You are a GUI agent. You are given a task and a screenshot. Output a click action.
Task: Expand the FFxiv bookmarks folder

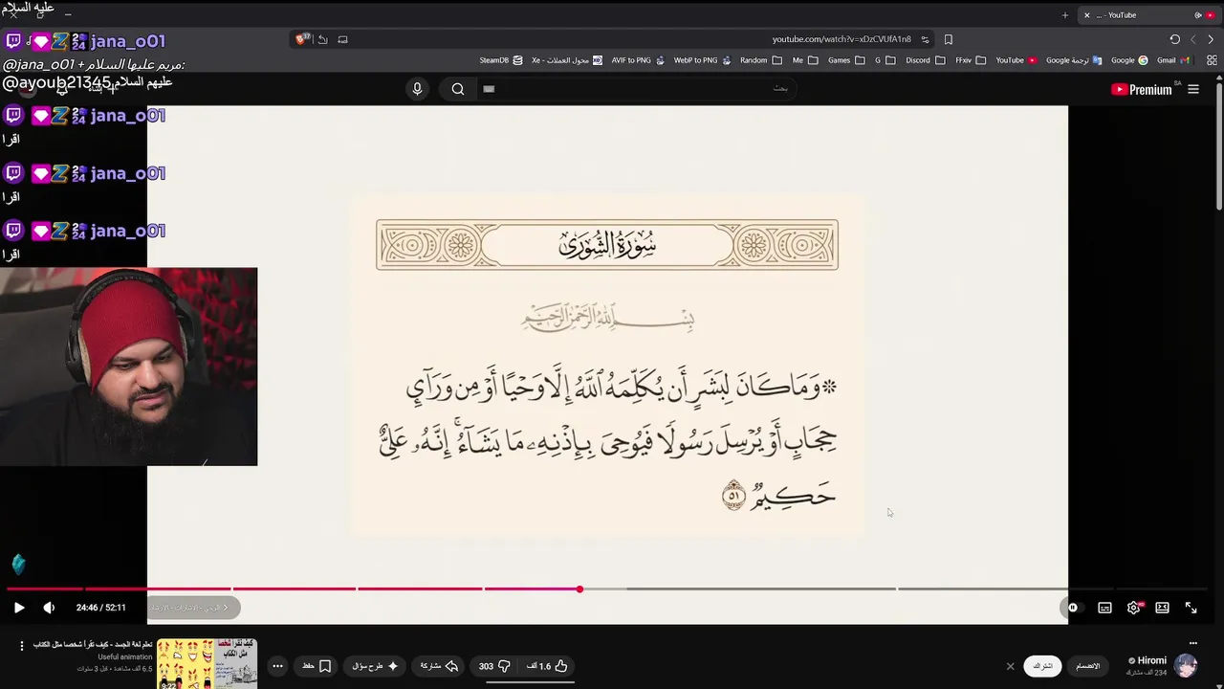(970, 59)
